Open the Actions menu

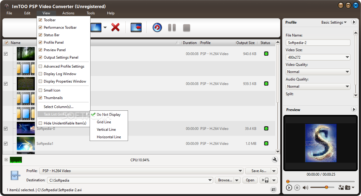(x=68, y=13)
